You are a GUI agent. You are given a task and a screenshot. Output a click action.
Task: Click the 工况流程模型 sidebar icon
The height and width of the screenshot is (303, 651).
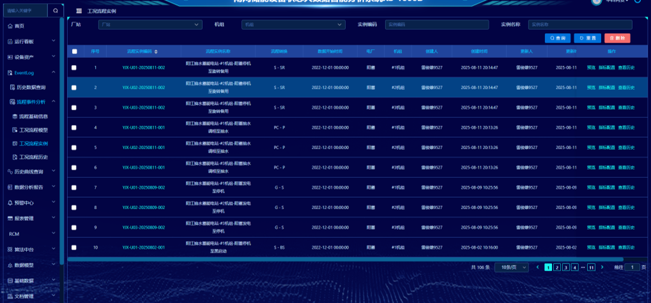pos(15,130)
